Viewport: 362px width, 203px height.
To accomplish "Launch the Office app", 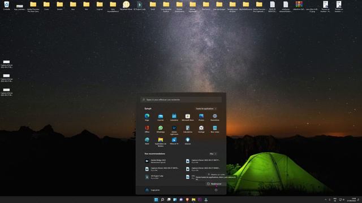I will click(147, 129).
